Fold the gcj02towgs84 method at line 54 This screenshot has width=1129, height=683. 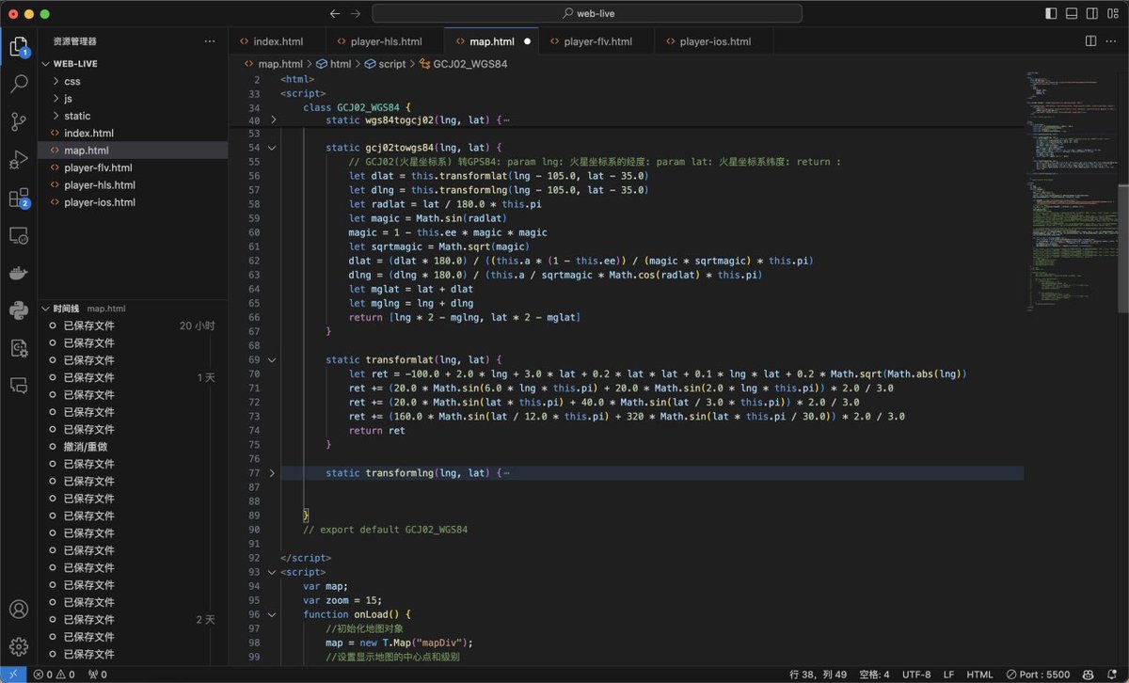(x=273, y=148)
